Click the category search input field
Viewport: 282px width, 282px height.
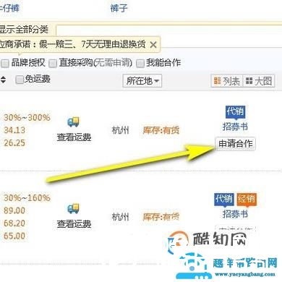[169, 30]
